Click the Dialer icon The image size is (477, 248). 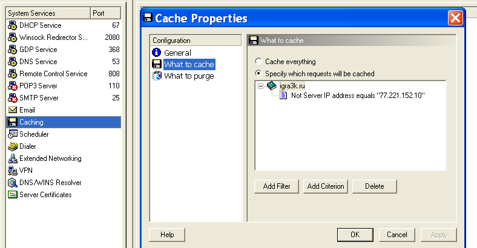coord(13,146)
